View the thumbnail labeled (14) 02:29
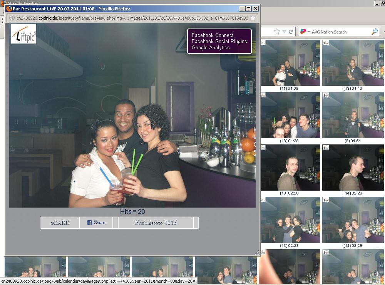The image size is (385, 285). pyautogui.click(x=353, y=220)
